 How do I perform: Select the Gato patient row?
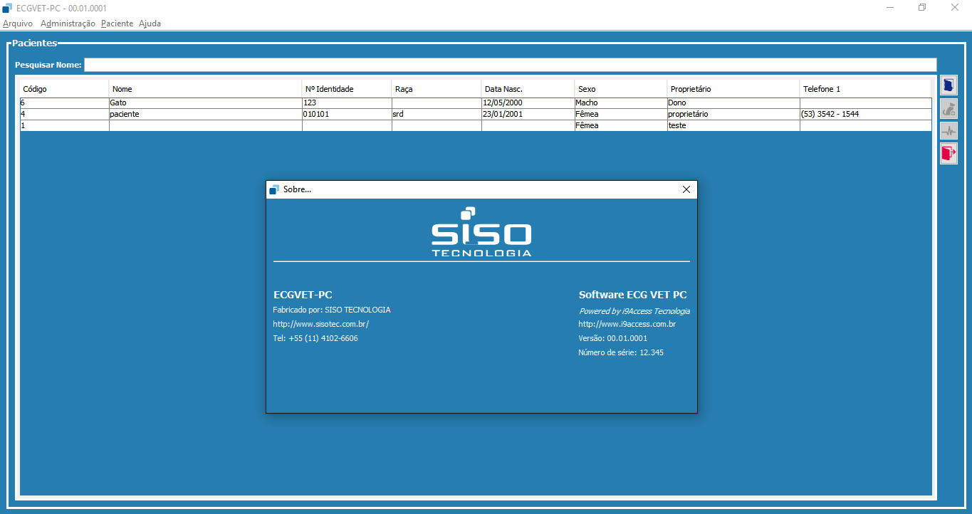476,103
